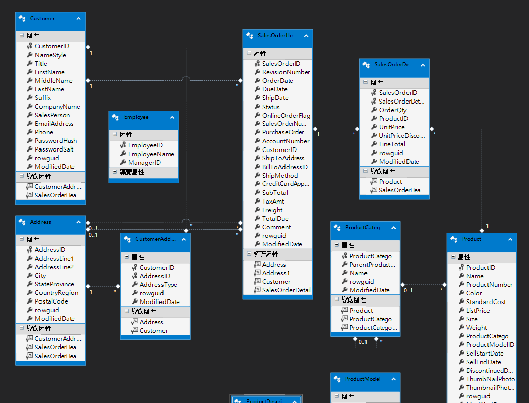Click the Employee entity header icon

pos(115,117)
